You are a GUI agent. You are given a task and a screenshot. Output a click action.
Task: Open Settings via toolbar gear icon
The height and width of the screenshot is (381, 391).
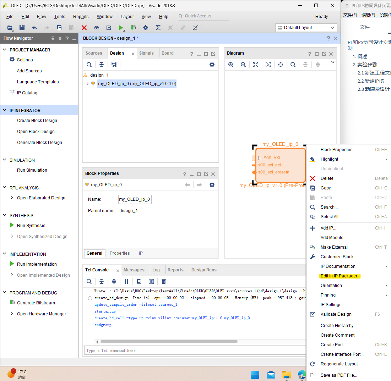click(146, 28)
